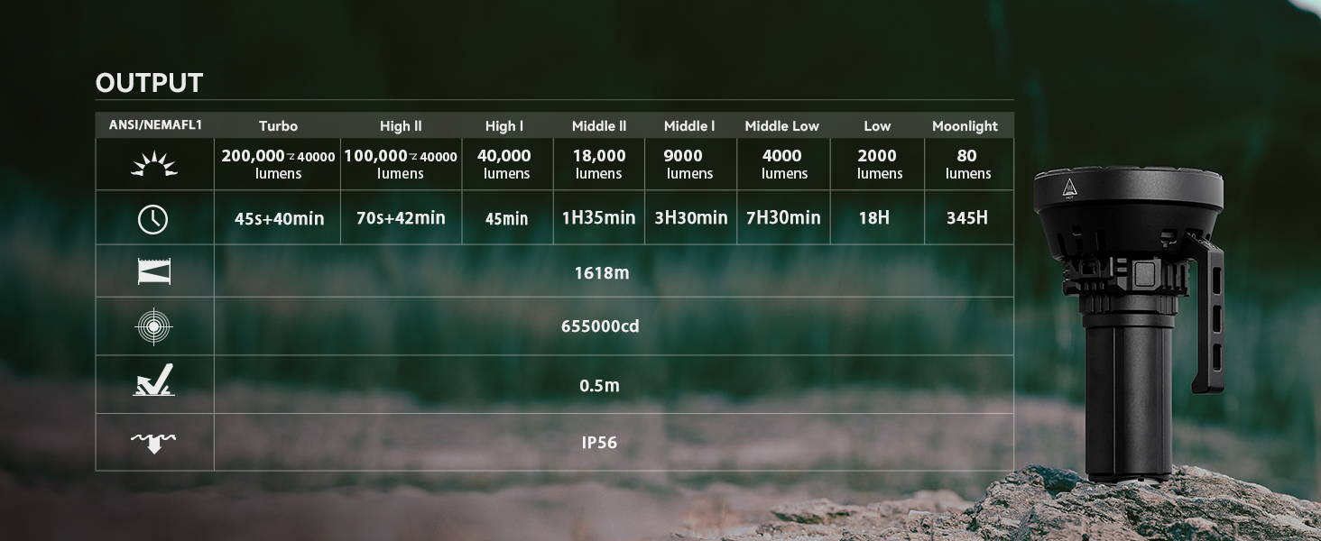Click the 9000 lumens cell
This screenshot has height=541, width=1321.
[689, 164]
